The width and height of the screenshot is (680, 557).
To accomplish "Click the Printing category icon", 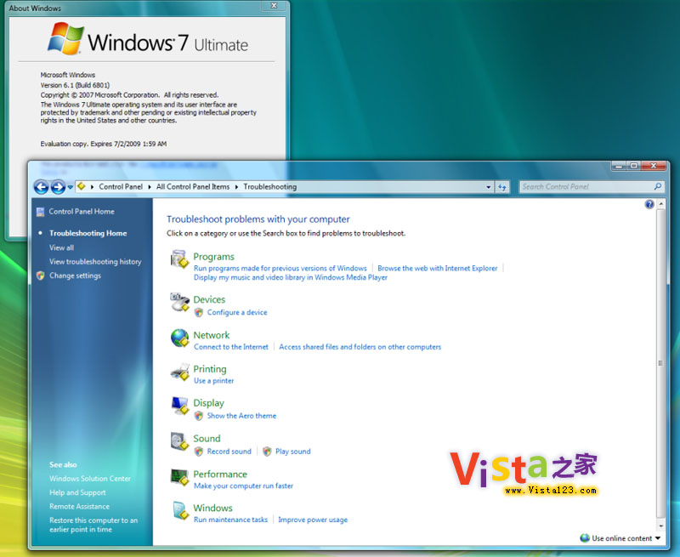I will coord(179,372).
